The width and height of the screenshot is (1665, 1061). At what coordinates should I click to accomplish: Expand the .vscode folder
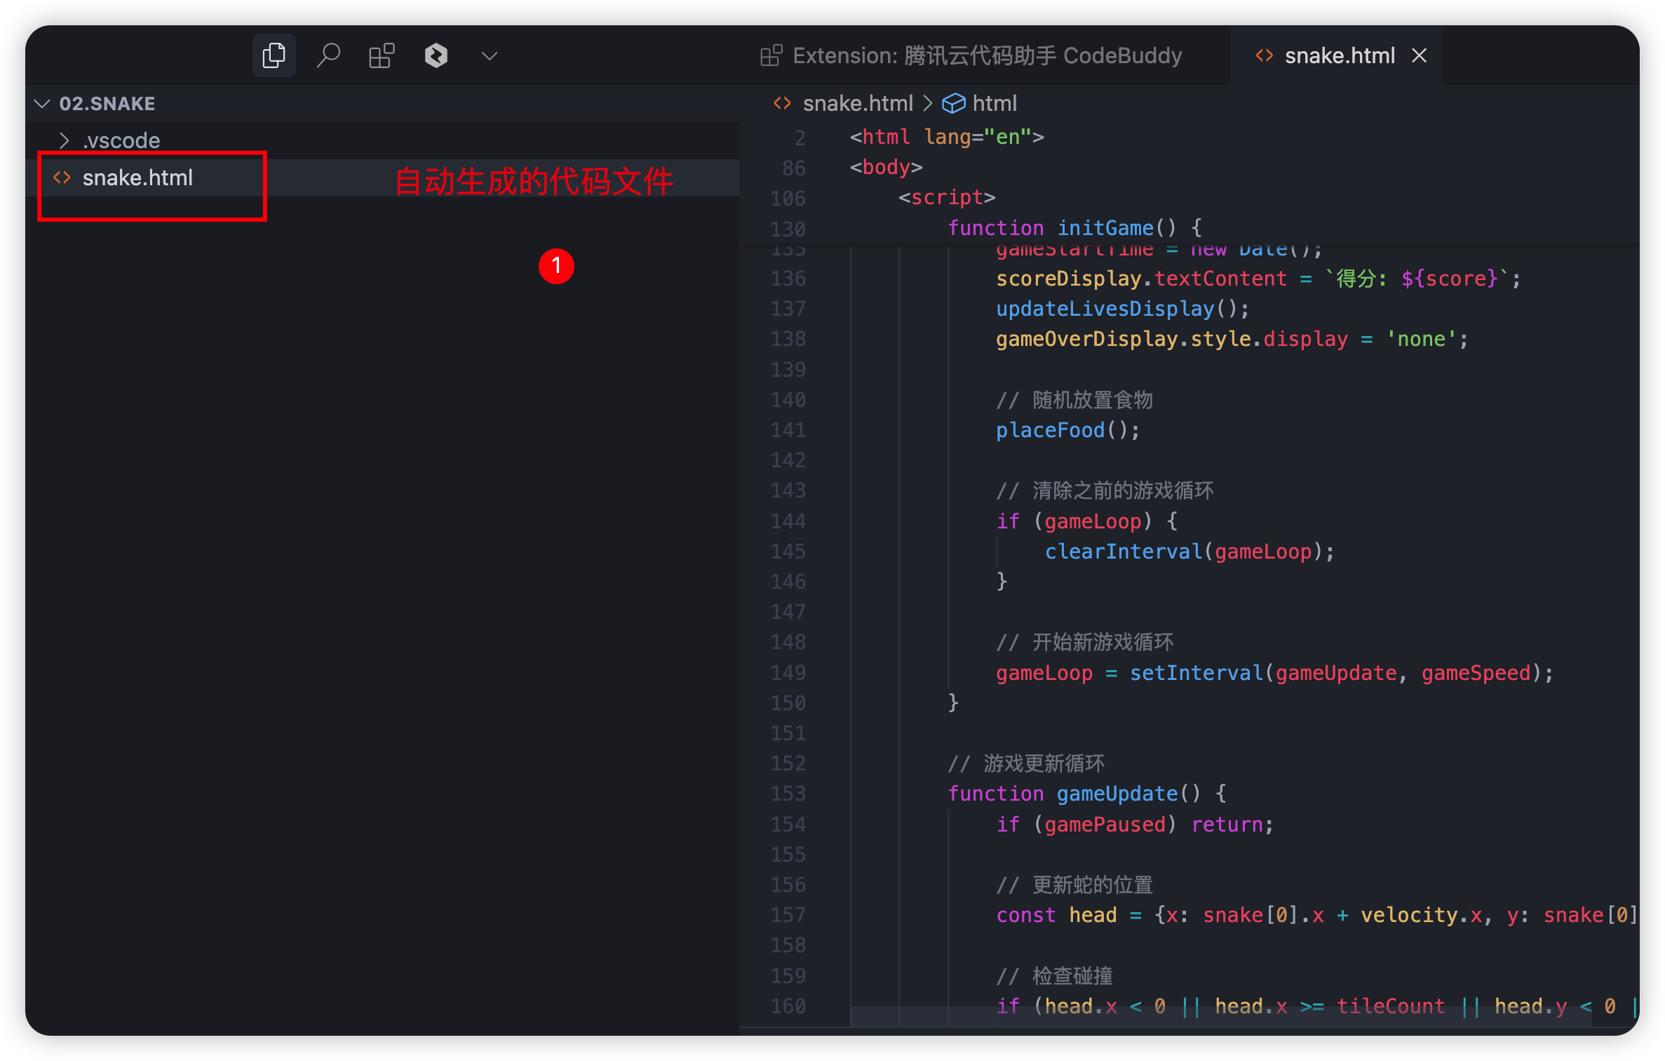pos(121,140)
